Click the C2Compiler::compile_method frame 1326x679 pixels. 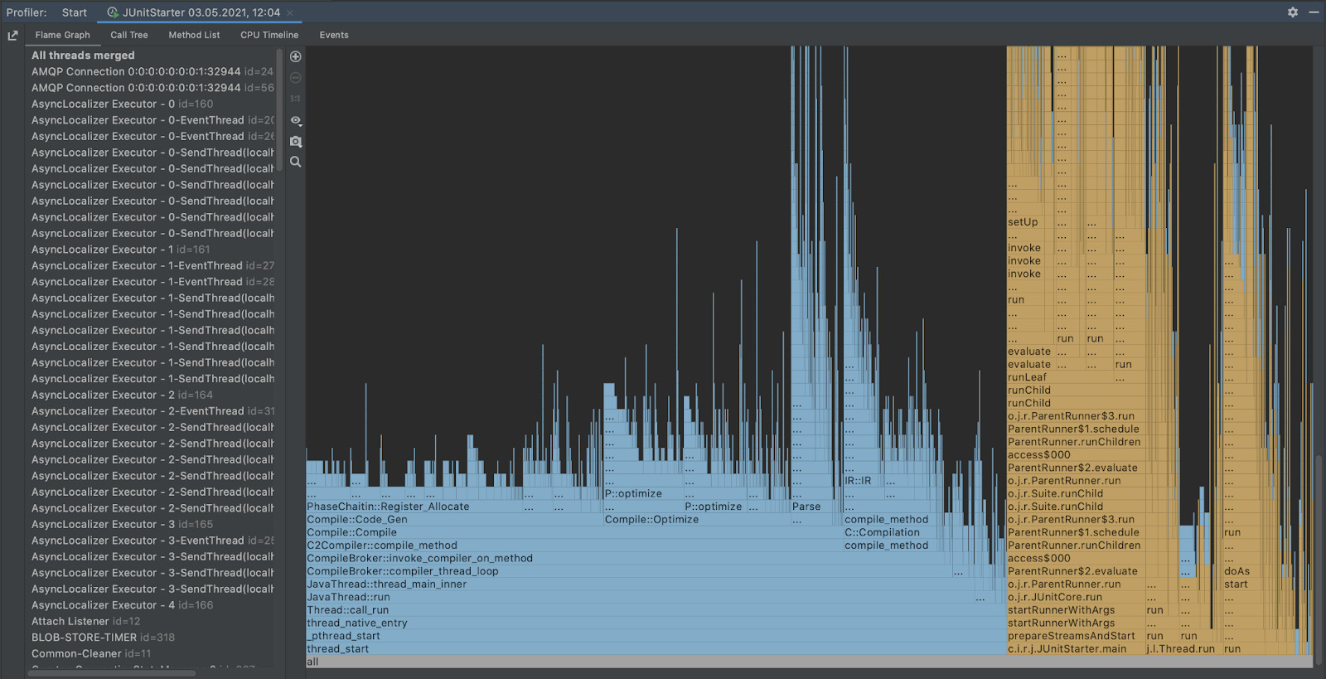point(382,546)
